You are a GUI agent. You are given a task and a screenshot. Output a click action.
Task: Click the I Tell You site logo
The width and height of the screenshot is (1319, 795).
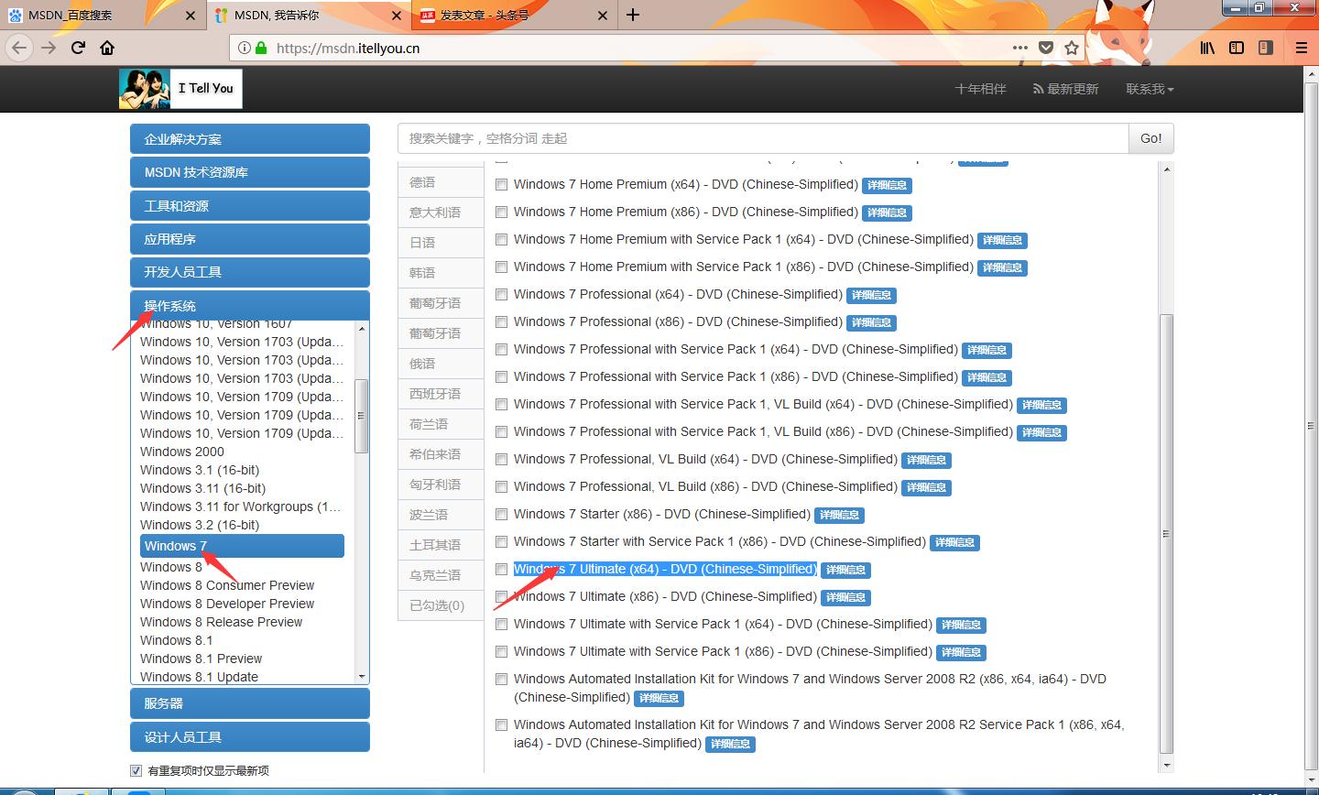[x=180, y=89]
